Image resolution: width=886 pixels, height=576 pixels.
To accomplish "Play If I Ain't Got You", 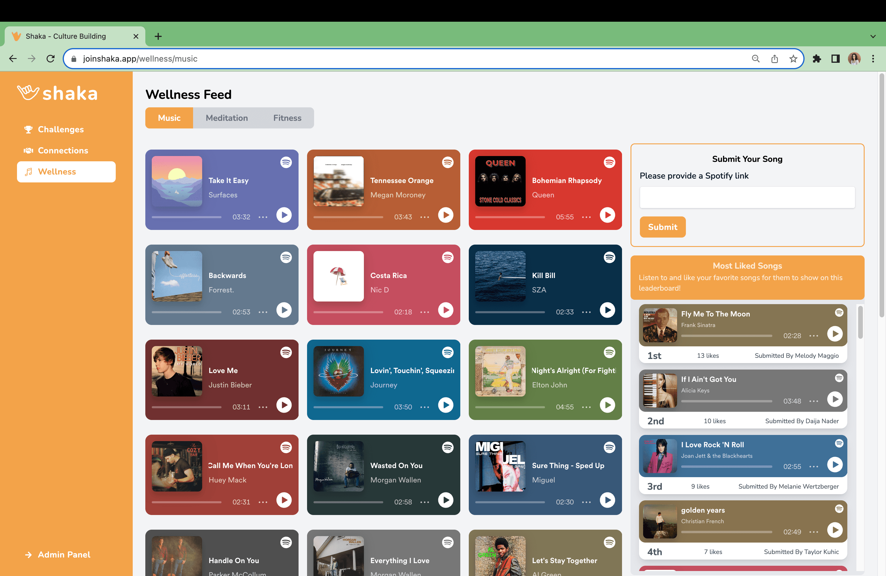I will coord(835,399).
